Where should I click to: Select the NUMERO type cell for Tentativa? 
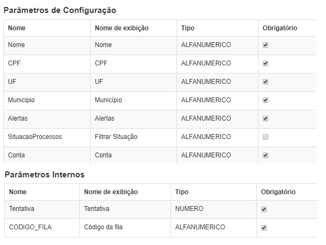point(189,209)
